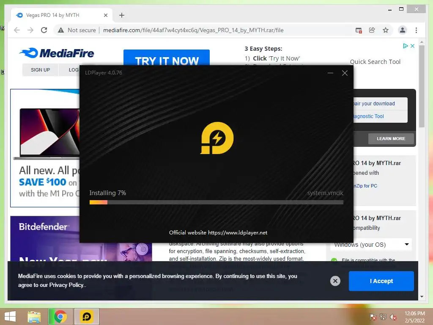Screen dimensions: 433x325
Task: Dismiss the cookie banner with the X
Action: (335, 281)
